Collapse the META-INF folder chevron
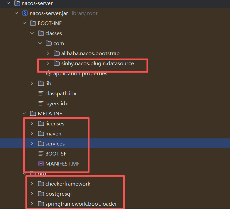The image size is (230, 209). [x=24, y=113]
